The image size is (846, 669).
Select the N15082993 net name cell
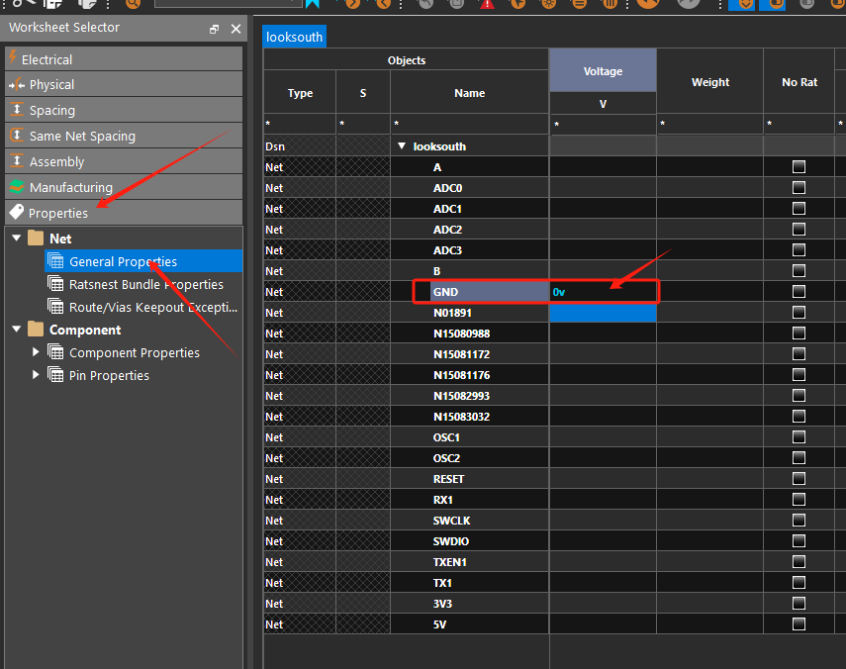pyautogui.click(x=469, y=396)
